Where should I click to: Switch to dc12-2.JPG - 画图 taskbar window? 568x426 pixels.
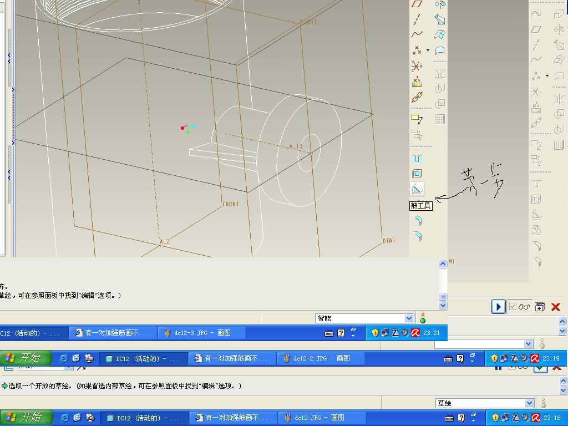321,358
